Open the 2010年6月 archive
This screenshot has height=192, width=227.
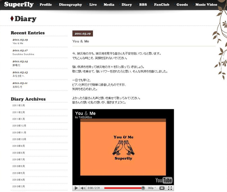tap(19, 166)
